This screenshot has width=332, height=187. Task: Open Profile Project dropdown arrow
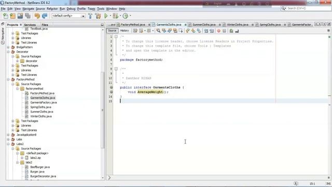click(x=130, y=16)
